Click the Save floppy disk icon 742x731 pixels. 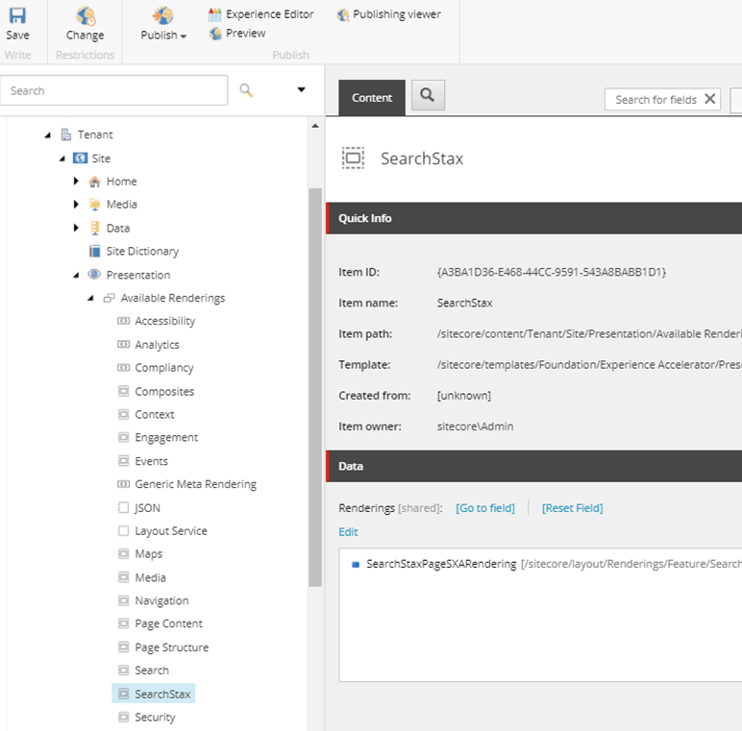(17, 15)
